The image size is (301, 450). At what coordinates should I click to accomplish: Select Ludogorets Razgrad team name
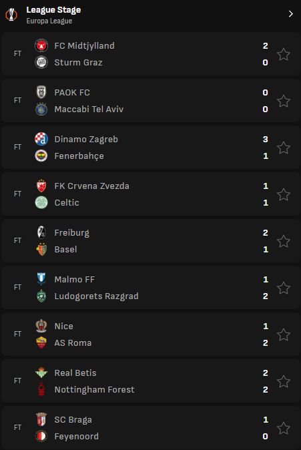[96, 296]
